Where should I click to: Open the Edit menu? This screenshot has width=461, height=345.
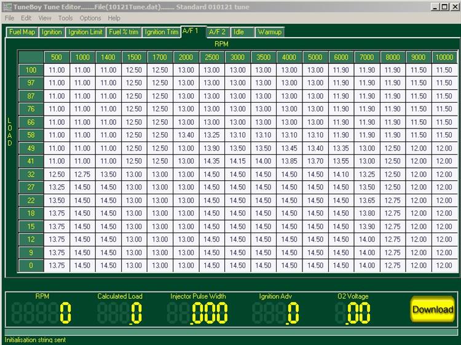(26, 18)
